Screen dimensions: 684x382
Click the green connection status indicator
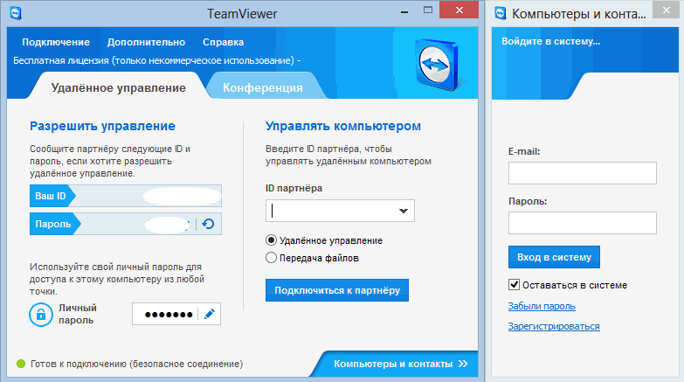[21, 364]
